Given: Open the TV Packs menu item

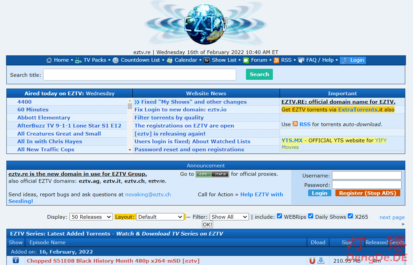Looking at the screenshot, I should coord(94,60).
